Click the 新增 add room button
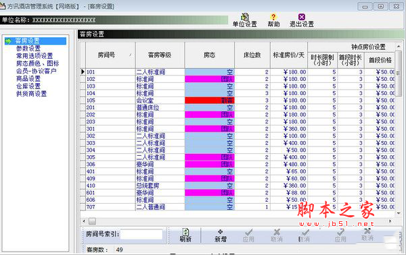 (221, 235)
